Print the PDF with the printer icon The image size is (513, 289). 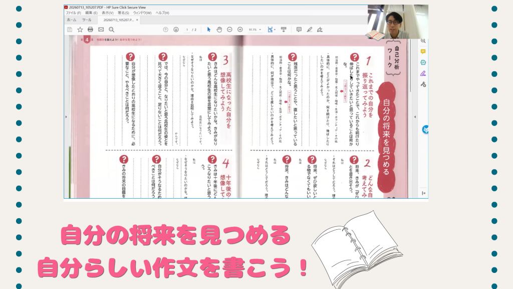90,30
